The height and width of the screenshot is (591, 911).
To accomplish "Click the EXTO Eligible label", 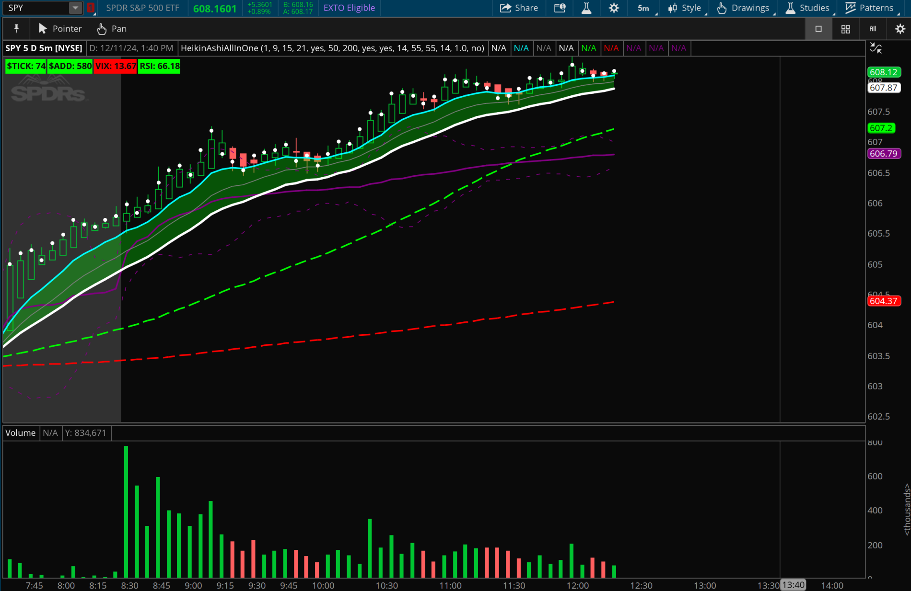I will (x=349, y=8).
